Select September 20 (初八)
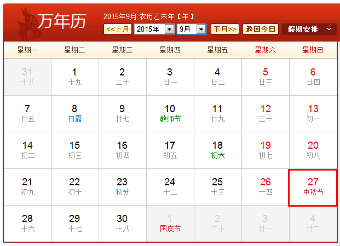This screenshot has height=246, width=340. pos(313,150)
